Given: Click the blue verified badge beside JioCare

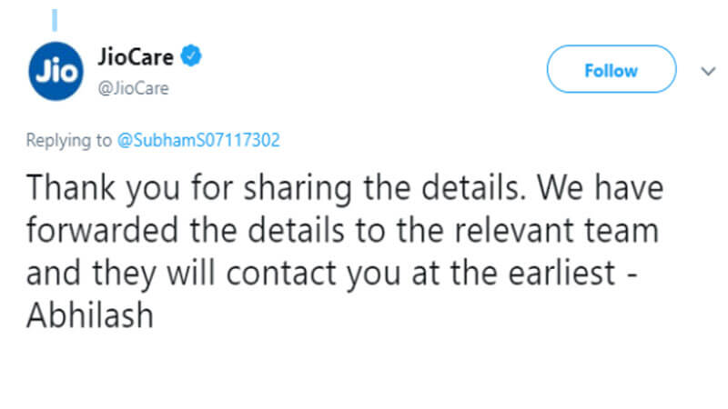Looking at the screenshot, I should (x=192, y=58).
